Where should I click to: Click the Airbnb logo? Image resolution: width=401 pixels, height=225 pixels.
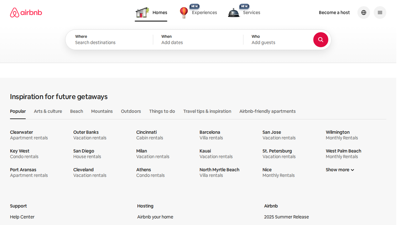coord(26,12)
